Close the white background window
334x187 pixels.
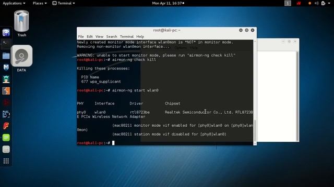click(x=295, y=42)
